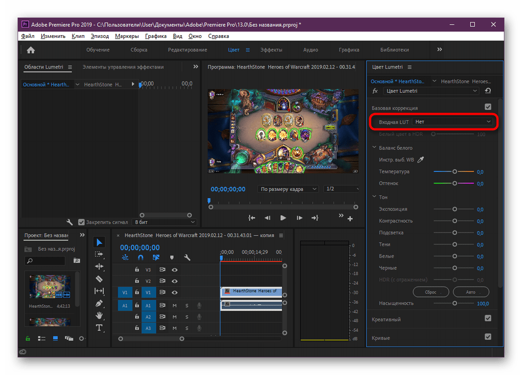Open the Входная LUT dropdown
522x375 pixels.
point(452,121)
